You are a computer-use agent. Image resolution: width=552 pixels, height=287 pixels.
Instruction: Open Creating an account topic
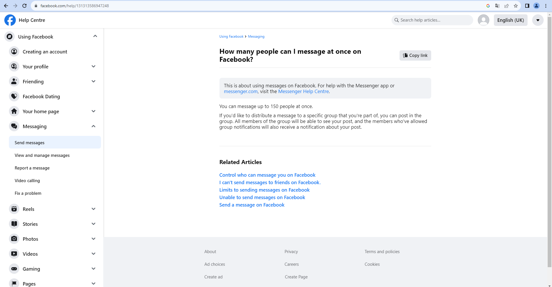45,52
